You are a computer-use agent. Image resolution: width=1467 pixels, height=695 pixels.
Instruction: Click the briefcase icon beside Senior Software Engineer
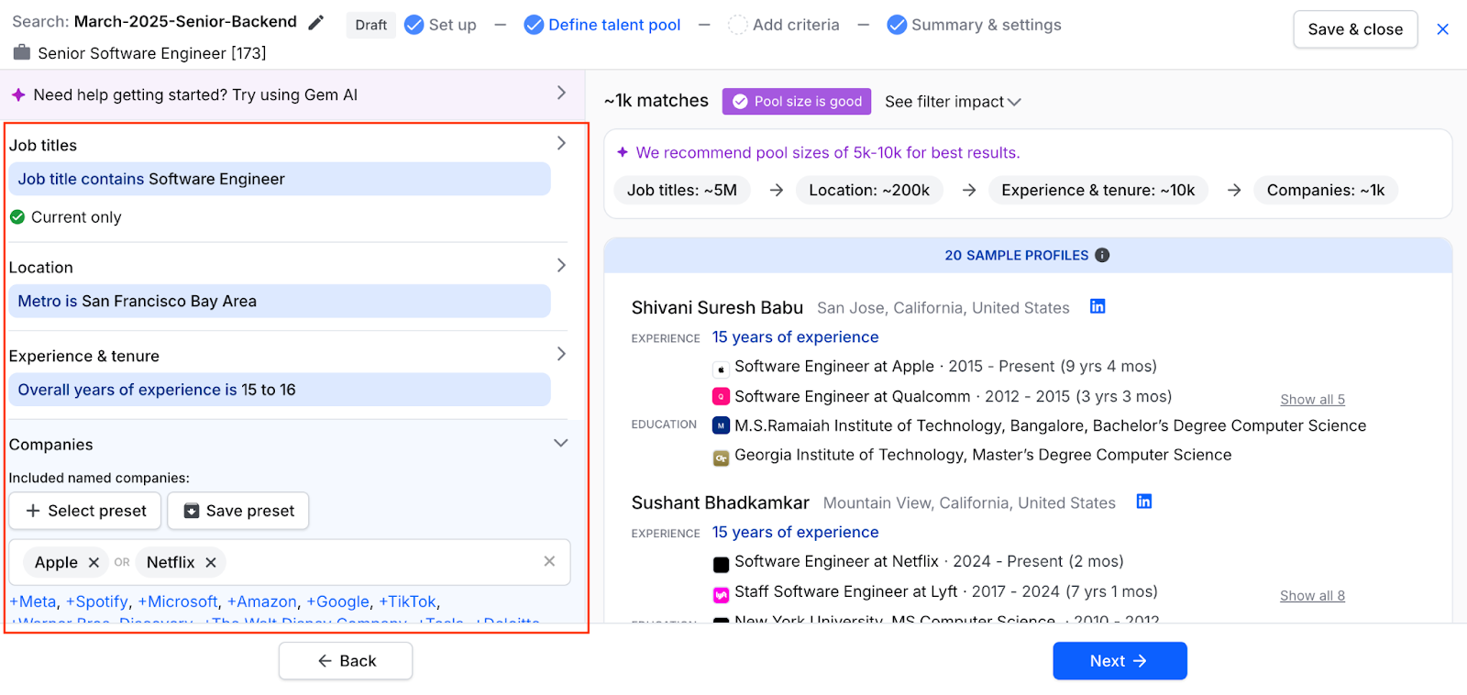point(21,53)
